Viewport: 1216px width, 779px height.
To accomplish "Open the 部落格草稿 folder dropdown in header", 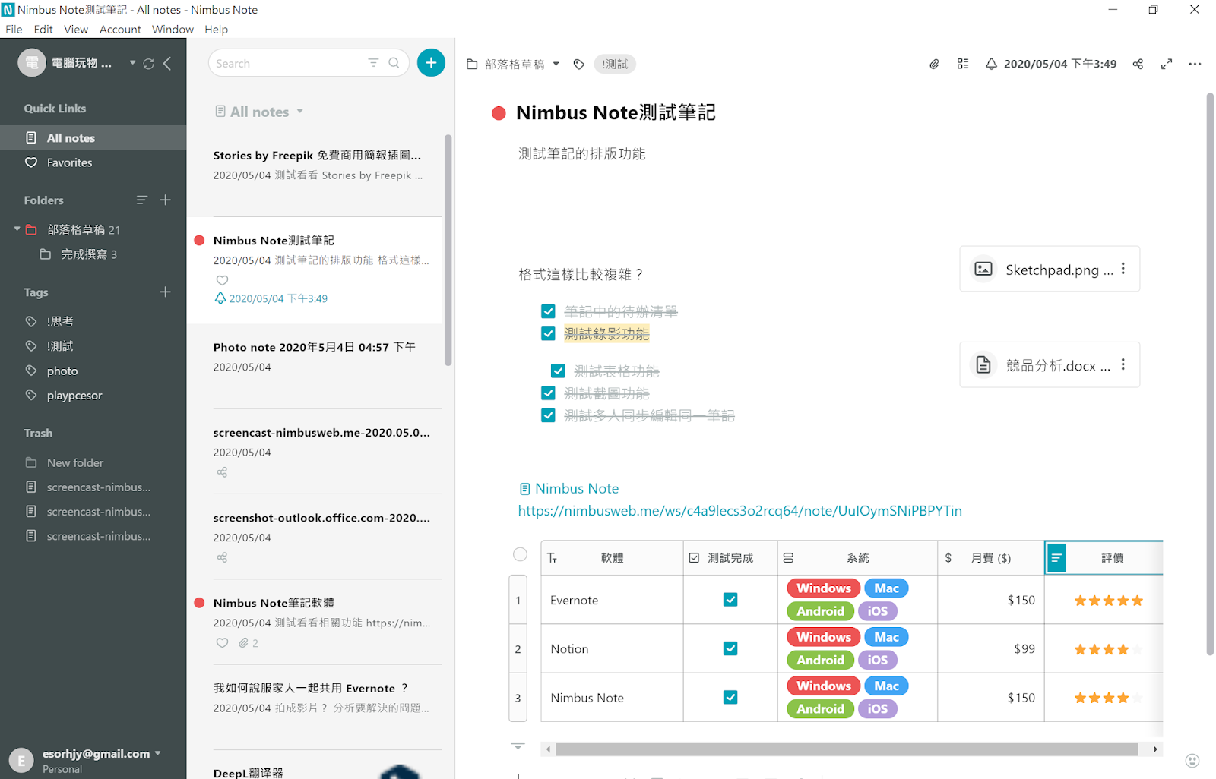I will point(556,65).
